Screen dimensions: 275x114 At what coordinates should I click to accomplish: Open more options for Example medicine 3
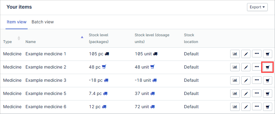pos(257,80)
